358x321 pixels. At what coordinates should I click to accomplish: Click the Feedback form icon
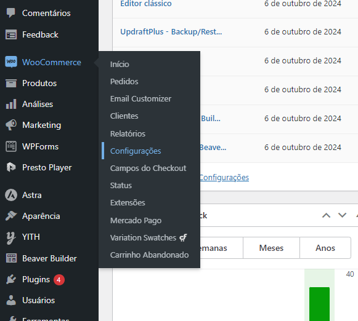11,34
